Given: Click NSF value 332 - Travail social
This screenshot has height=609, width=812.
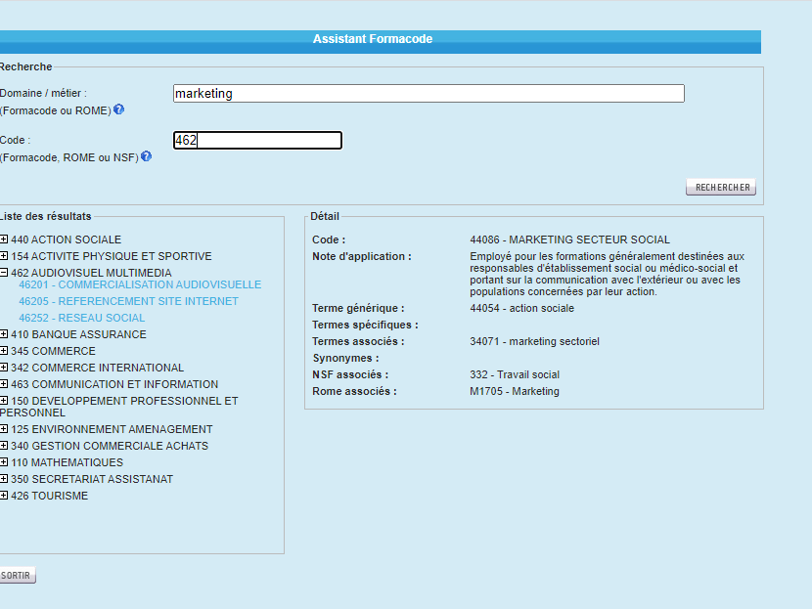Looking at the screenshot, I should [515, 374].
